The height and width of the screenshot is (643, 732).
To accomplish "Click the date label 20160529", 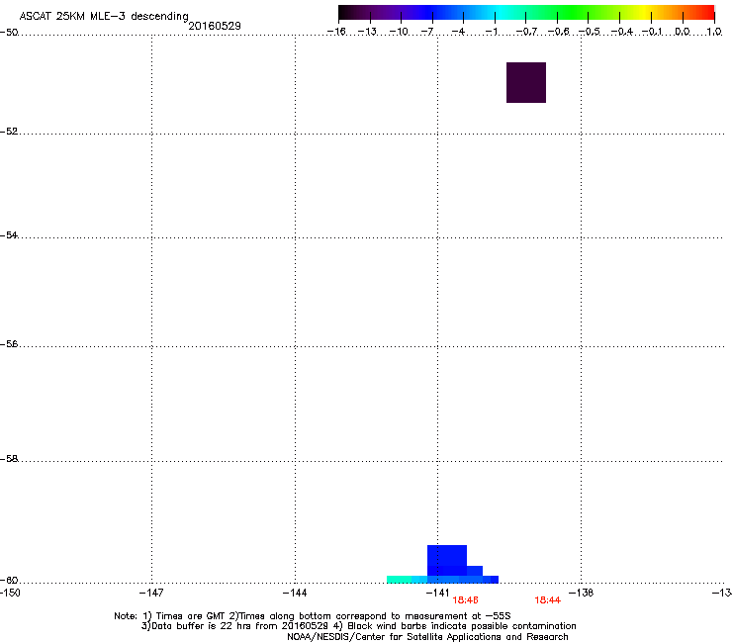I will pyautogui.click(x=215, y=26).
